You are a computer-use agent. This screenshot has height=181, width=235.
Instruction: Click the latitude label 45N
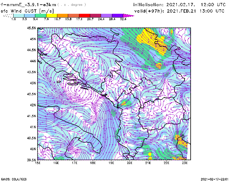coord(33,39)
